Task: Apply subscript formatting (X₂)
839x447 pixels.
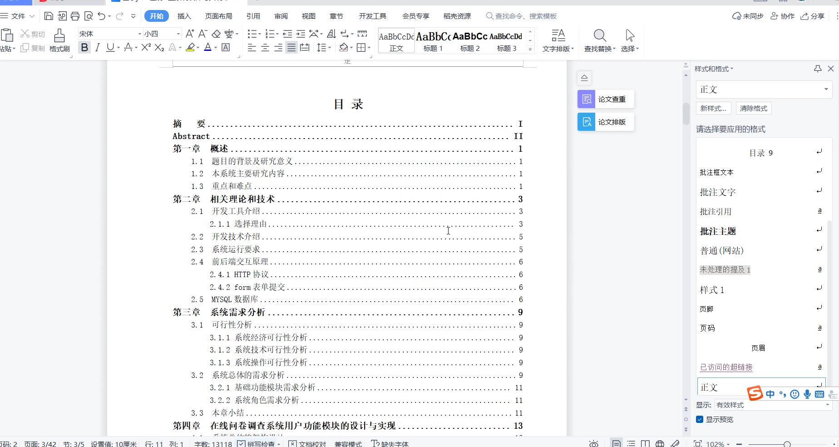Action: pos(159,47)
